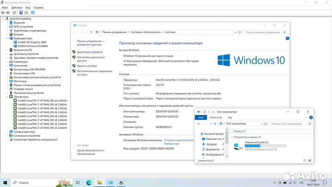Screen dimensions: 332x187
Task: Click Встроенное ПО icon in device tree
Action: click(x=11, y=50)
